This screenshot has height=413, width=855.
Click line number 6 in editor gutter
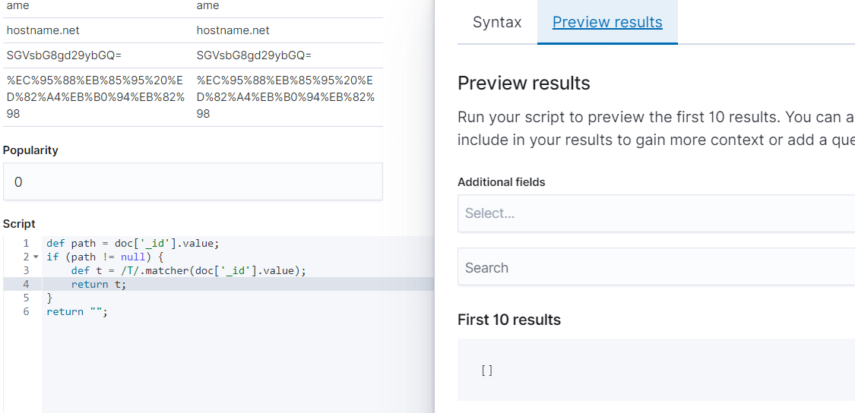tap(26, 312)
